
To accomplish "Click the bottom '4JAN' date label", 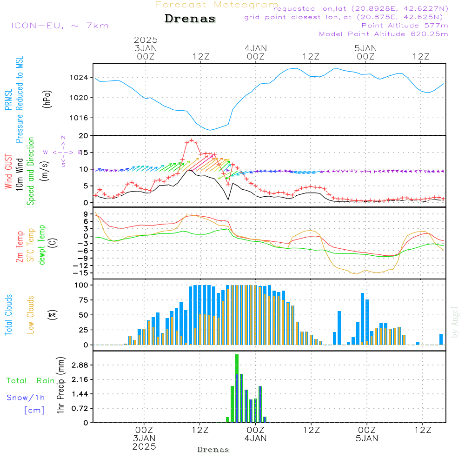I will pos(255,438).
